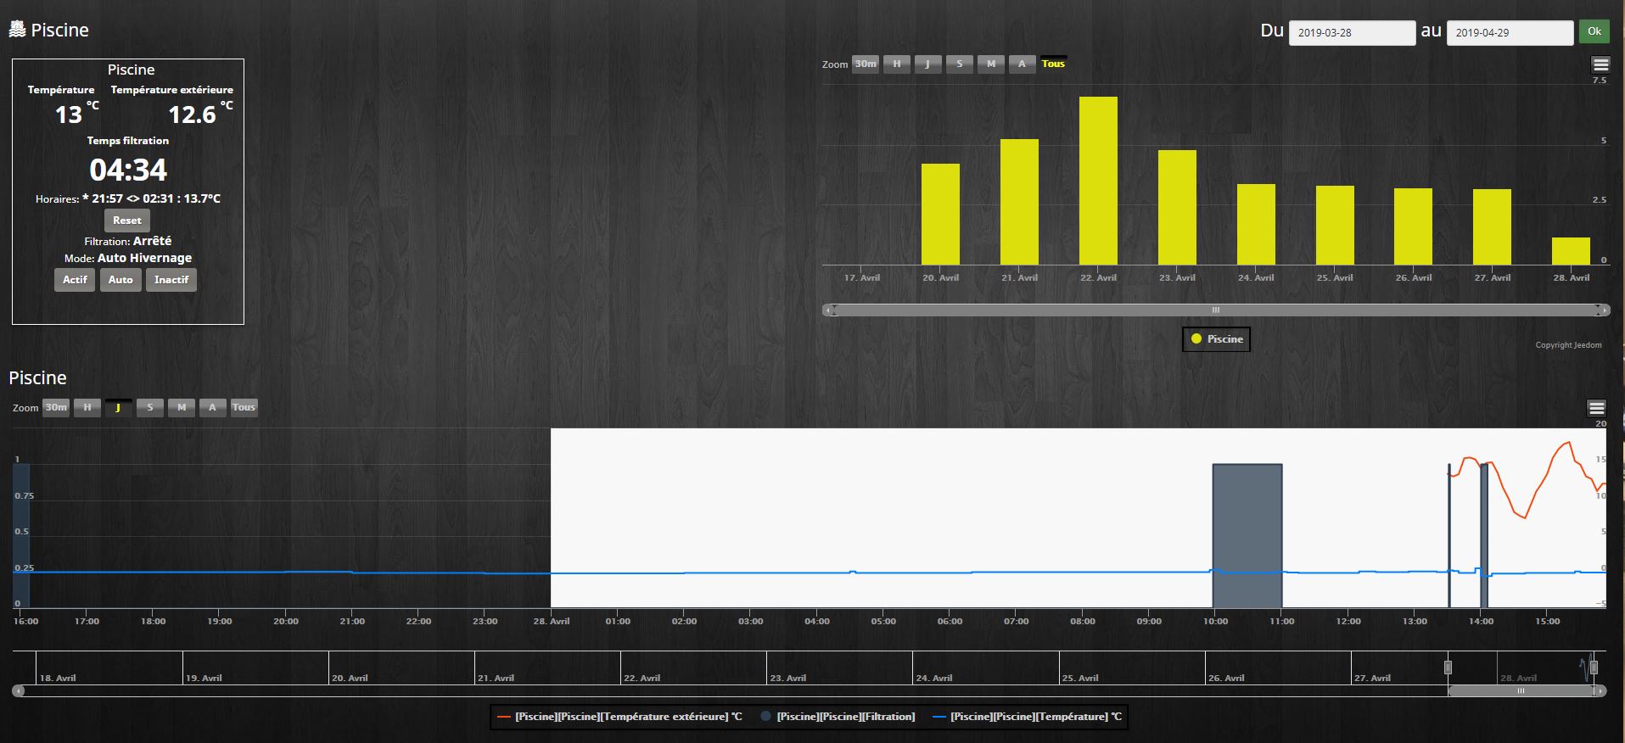Select Tous zoom on the top chart
The image size is (1625, 743).
click(x=1053, y=64)
